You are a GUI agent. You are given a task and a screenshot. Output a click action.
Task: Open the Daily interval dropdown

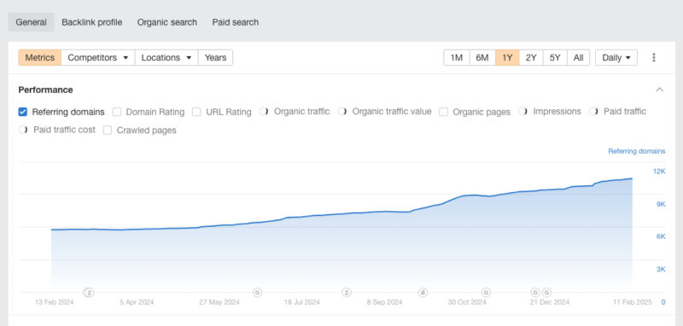(616, 57)
